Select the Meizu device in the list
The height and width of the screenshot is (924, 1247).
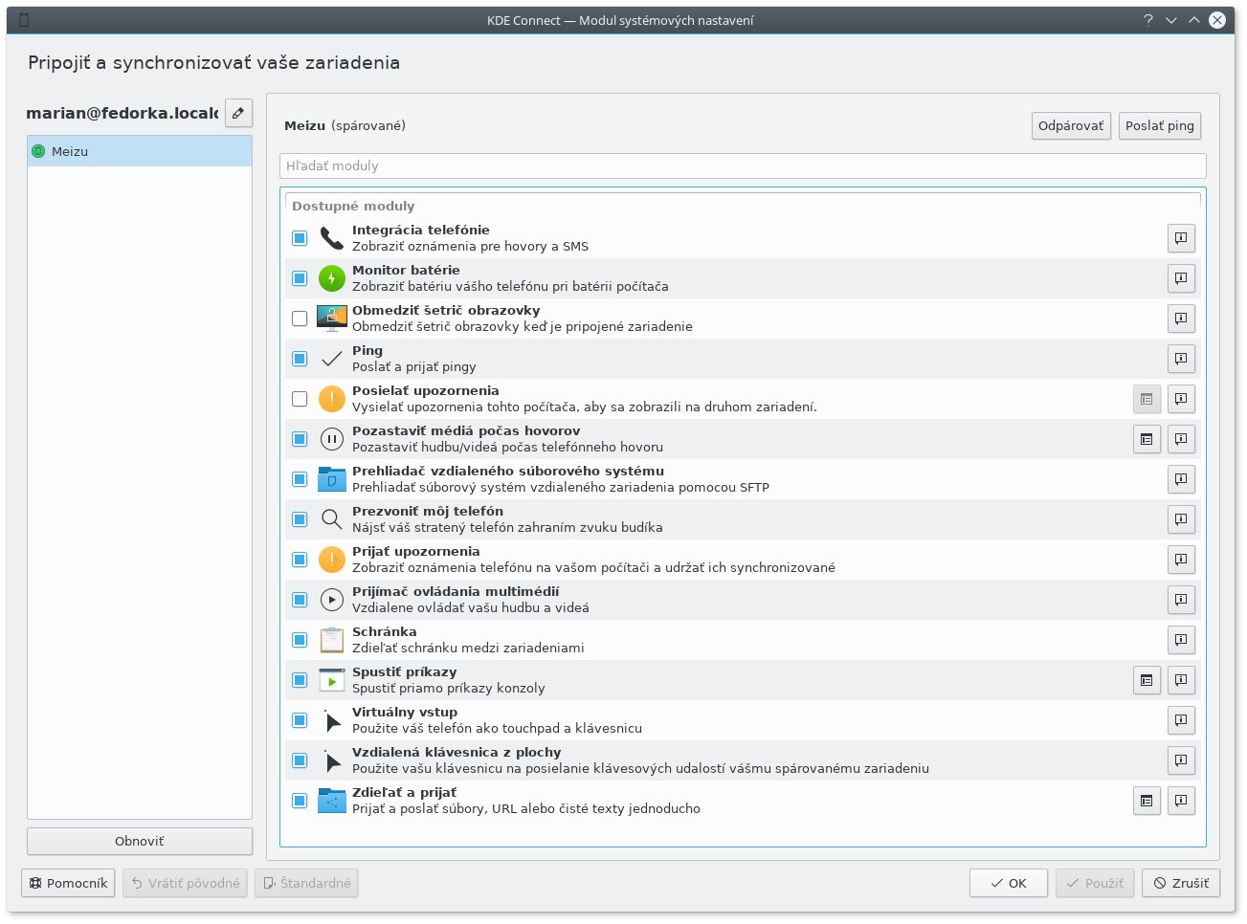140,151
